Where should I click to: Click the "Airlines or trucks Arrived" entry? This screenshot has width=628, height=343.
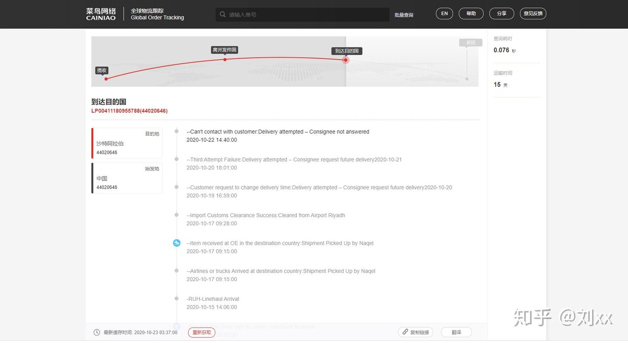281,271
